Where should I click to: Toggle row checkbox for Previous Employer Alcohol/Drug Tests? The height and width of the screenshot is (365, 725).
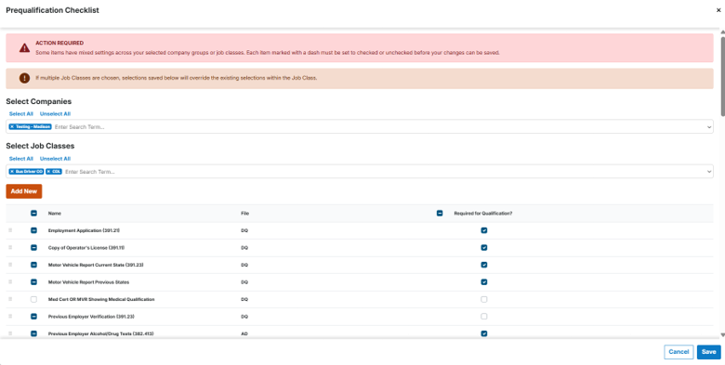click(x=33, y=333)
